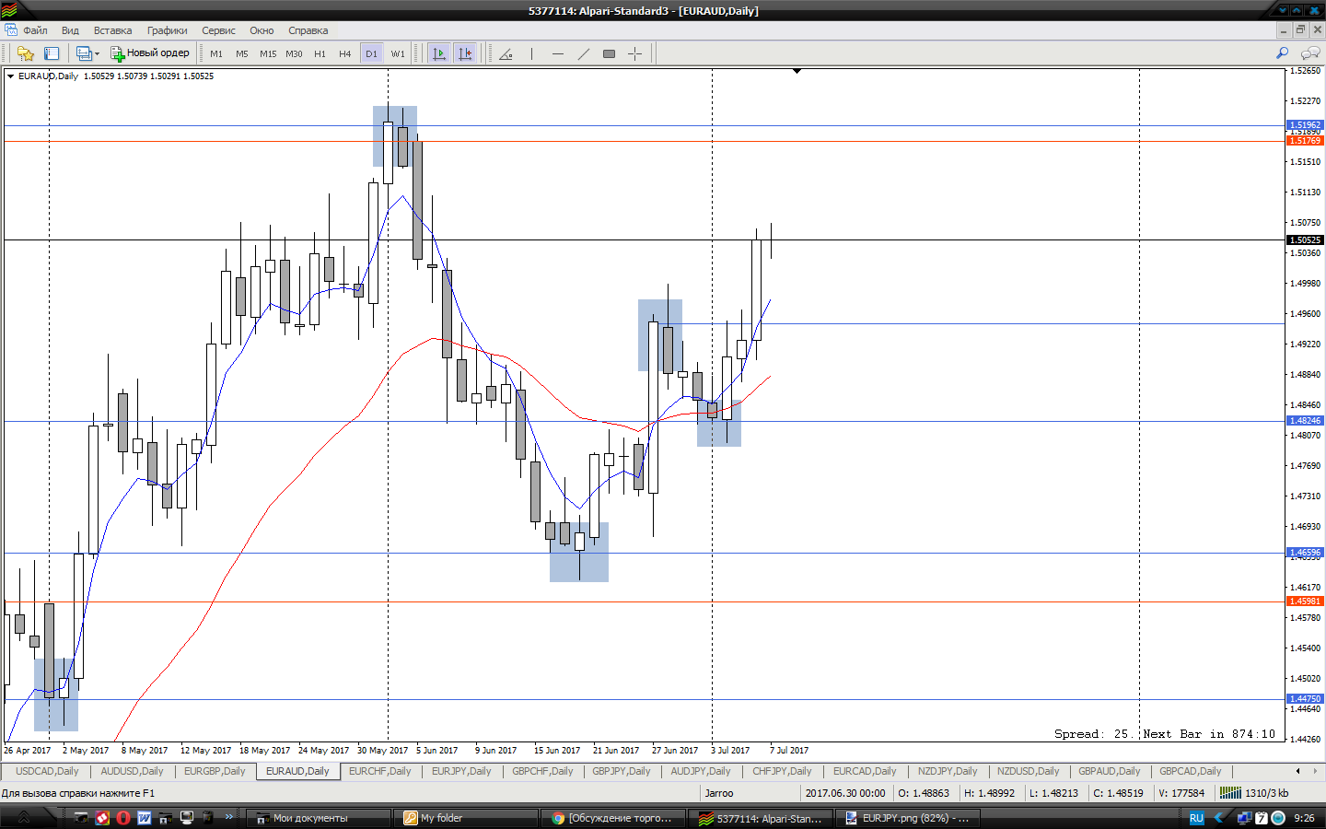1326x829 pixels.
Task: Open the Файл menu
Action: point(35,30)
